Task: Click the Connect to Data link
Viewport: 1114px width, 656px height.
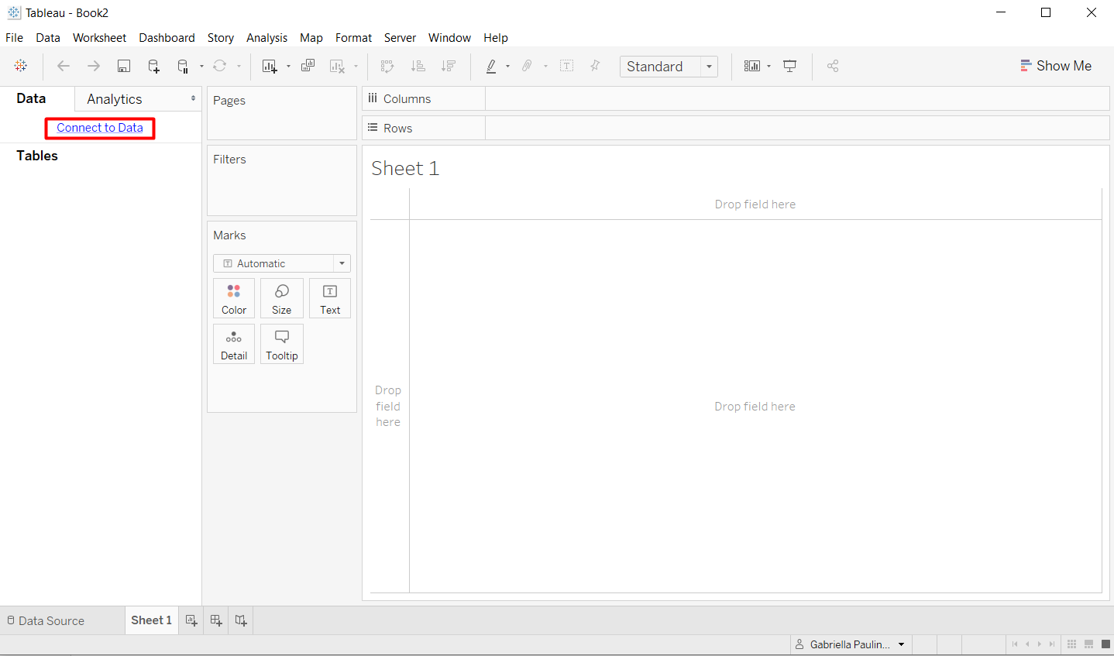Action: pyautogui.click(x=99, y=127)
